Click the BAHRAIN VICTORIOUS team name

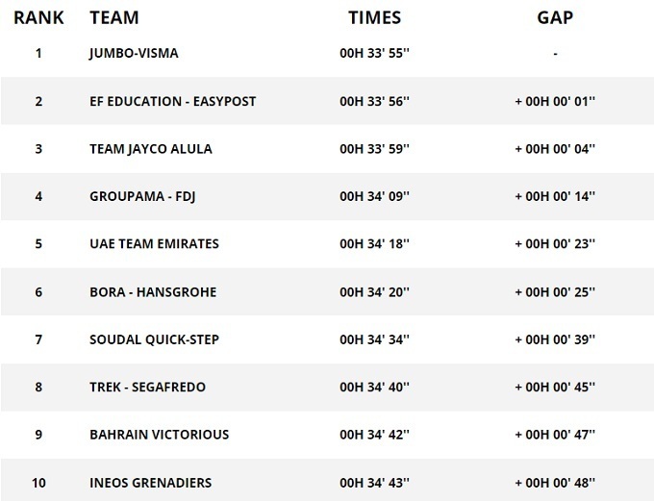point(159,434)
